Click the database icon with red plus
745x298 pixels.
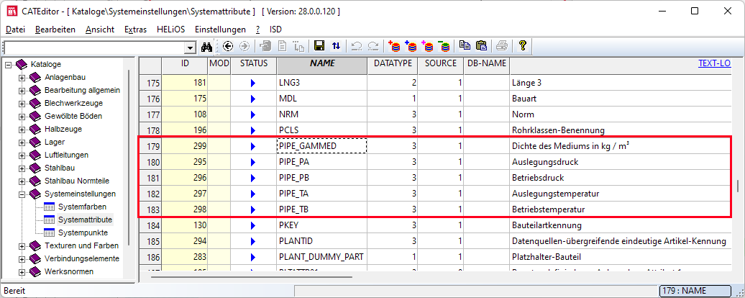394,46
